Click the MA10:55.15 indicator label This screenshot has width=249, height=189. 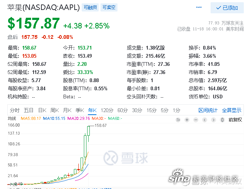[54, 118]
